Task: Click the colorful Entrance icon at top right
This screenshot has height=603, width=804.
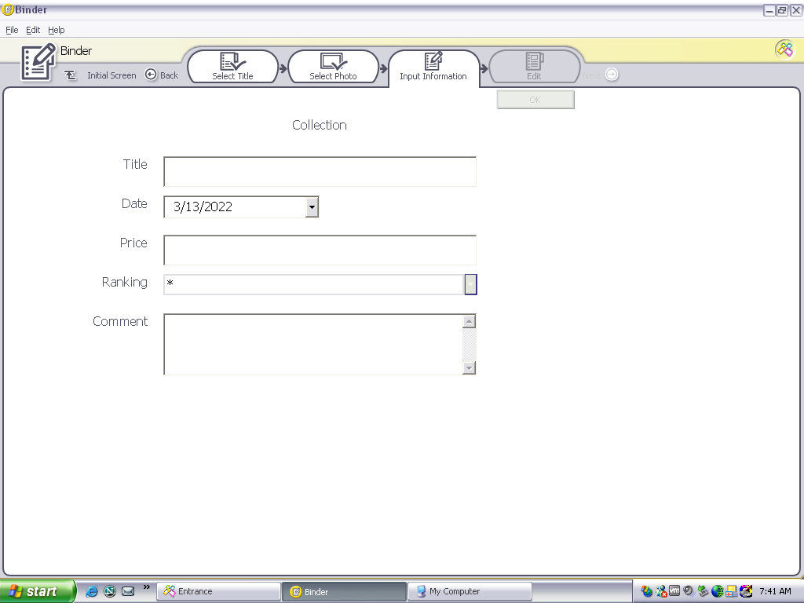Action: (x=784, y=49)
